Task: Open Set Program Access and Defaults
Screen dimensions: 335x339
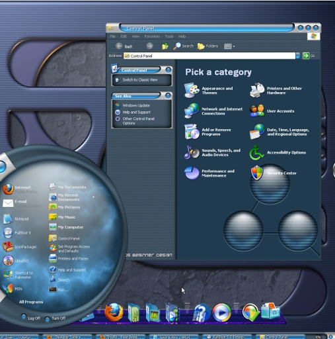Action: click(69, 248)
